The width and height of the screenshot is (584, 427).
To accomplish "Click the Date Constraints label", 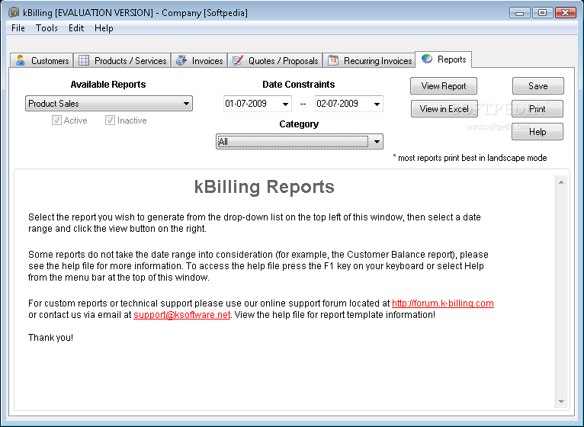I will coord(299,85).
